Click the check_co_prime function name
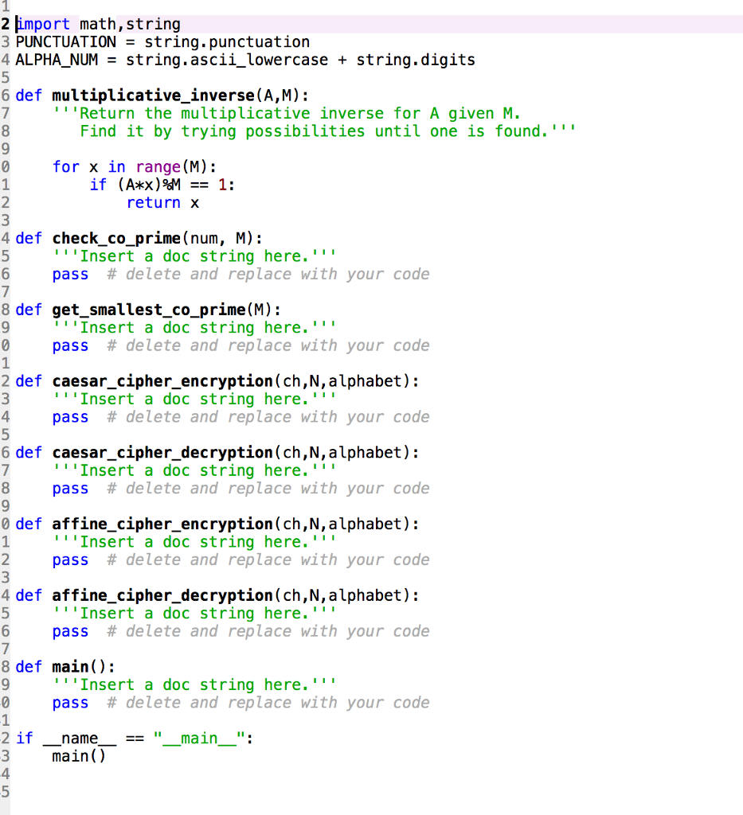Viewport: 743px width, 815px height. click(x=116, y=238)
